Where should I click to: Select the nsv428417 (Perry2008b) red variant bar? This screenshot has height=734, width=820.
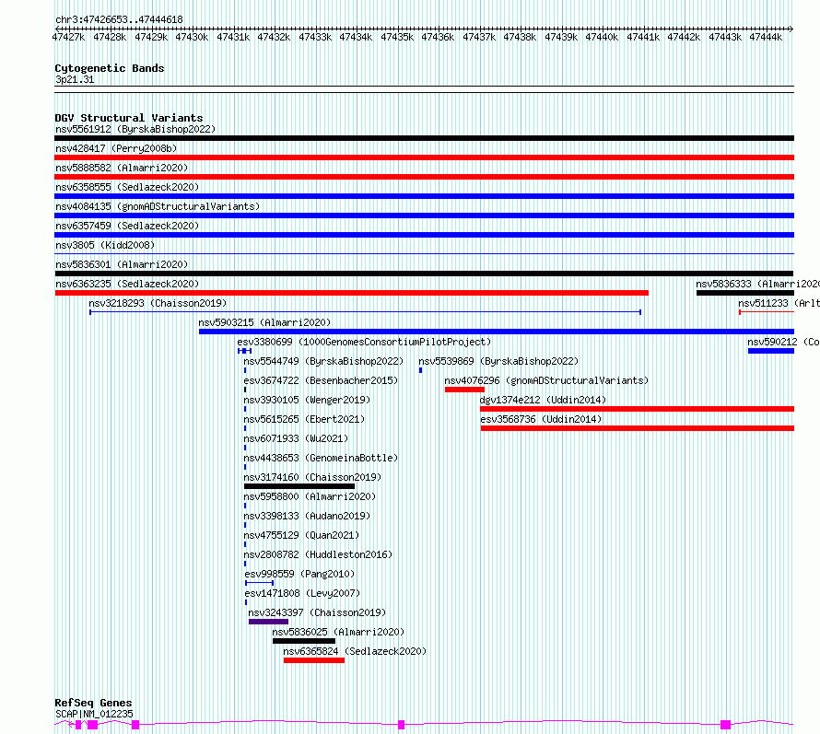pos(424,157)
